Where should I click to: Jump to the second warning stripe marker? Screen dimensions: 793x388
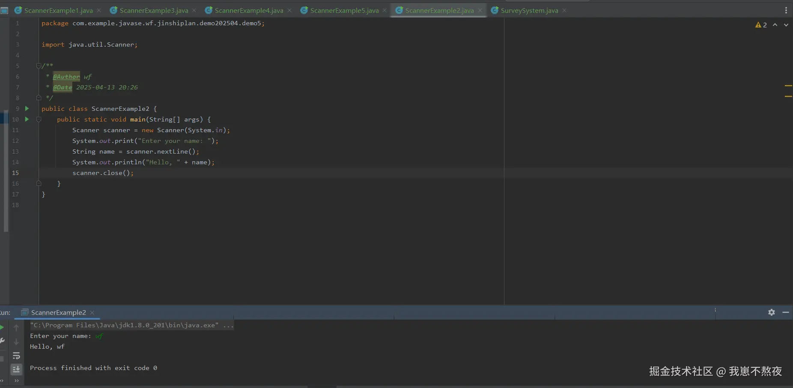(788, 96)
